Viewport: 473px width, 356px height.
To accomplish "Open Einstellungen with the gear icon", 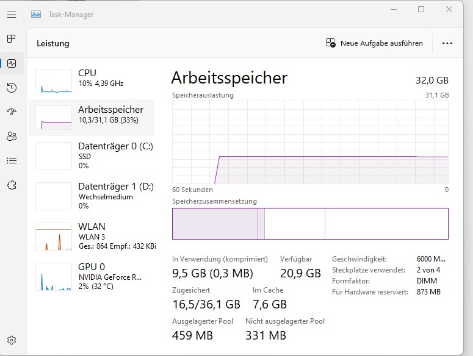I will (12, 340).
